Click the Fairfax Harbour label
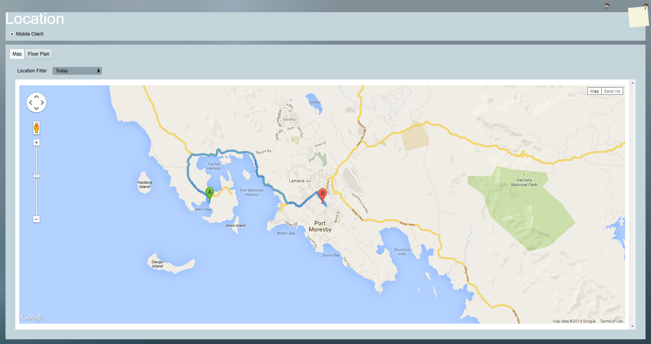This screenshot has height=344, width=651. 214,166
